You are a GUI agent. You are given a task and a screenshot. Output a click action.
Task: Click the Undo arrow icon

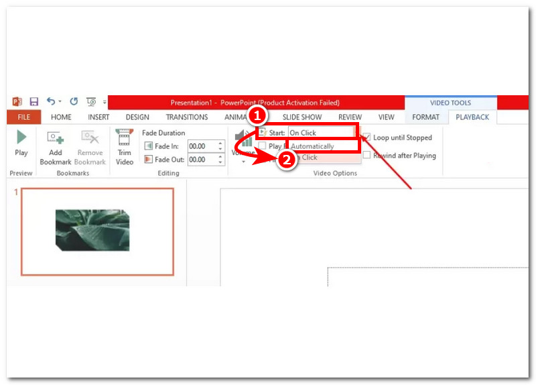coord(51,102)
